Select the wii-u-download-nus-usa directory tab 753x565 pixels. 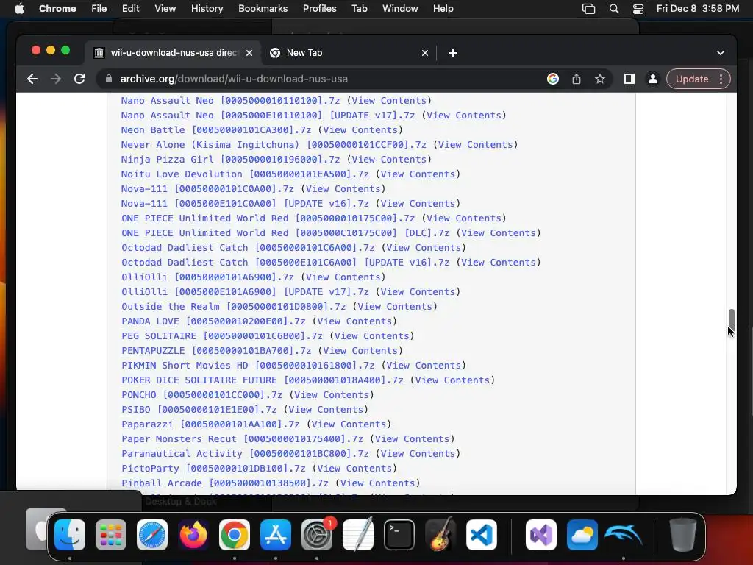click(173, 53)
